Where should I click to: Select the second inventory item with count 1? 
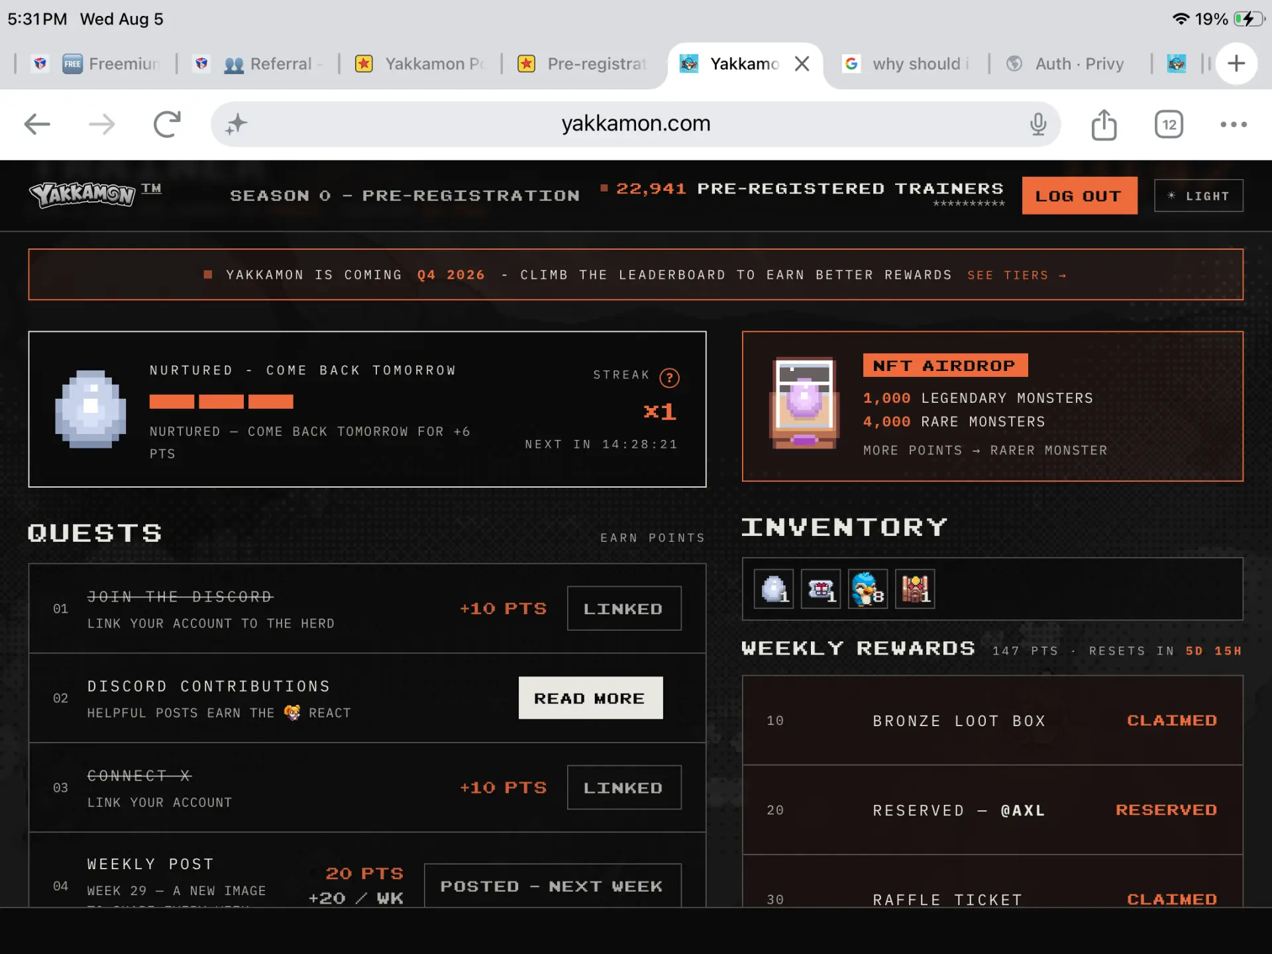[821, 588]
